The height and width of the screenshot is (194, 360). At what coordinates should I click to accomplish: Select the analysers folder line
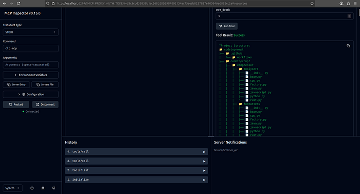pos(248,69)
